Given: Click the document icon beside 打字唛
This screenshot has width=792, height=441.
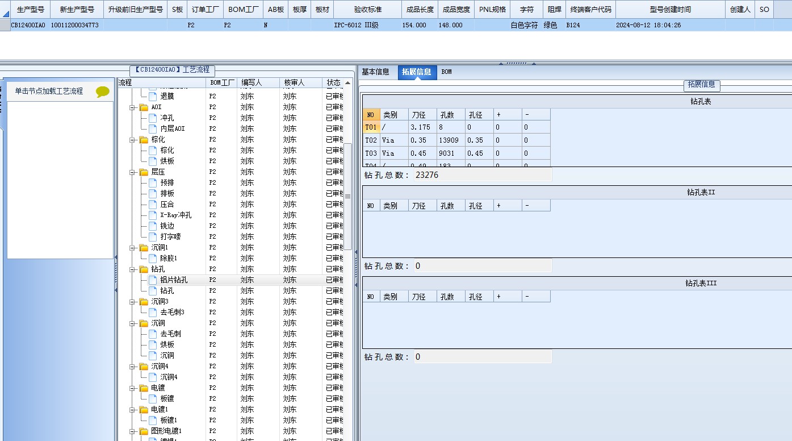Looking at the screenshot, I should click(153, 237).
